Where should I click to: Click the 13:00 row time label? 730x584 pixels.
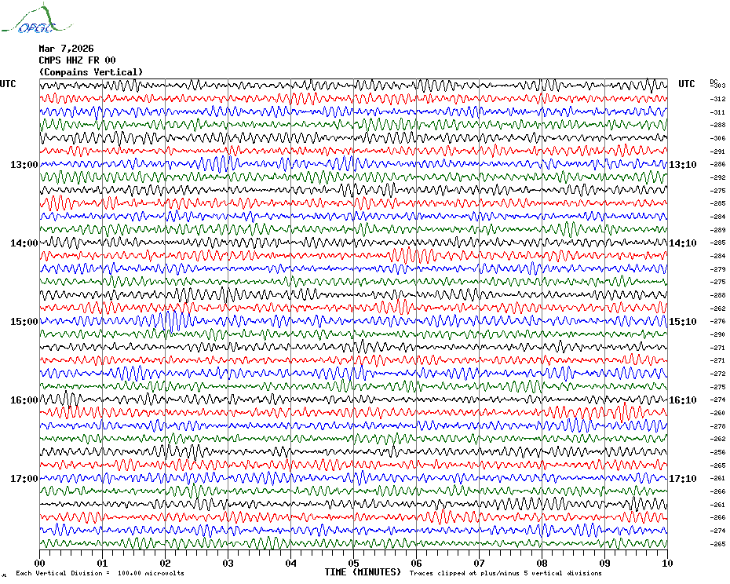point(24,164)
